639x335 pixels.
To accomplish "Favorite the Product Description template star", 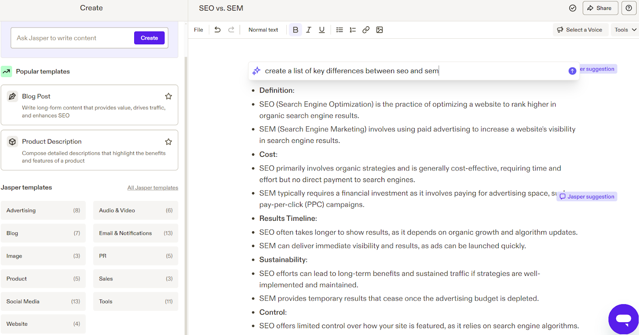I will pos(169,142).
